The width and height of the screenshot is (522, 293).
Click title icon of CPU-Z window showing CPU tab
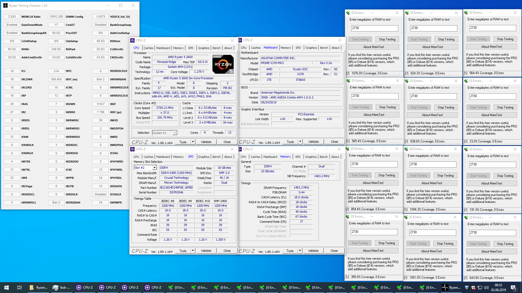[x=133, y=40]
